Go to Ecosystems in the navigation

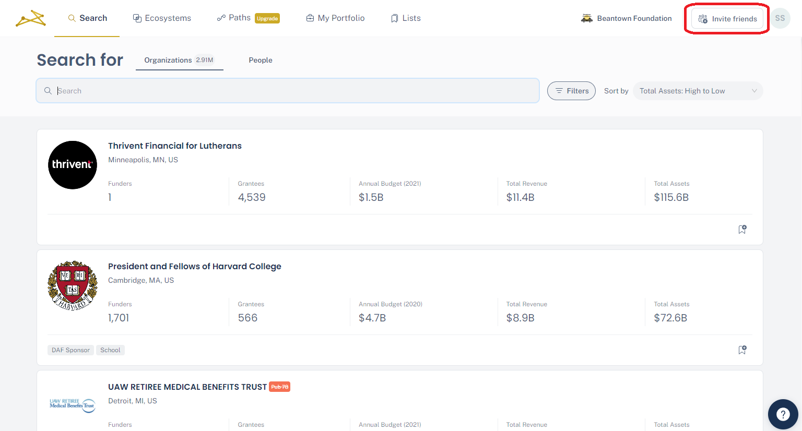tap(162, 18)
